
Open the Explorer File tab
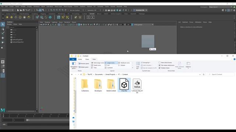pos(73,59)
